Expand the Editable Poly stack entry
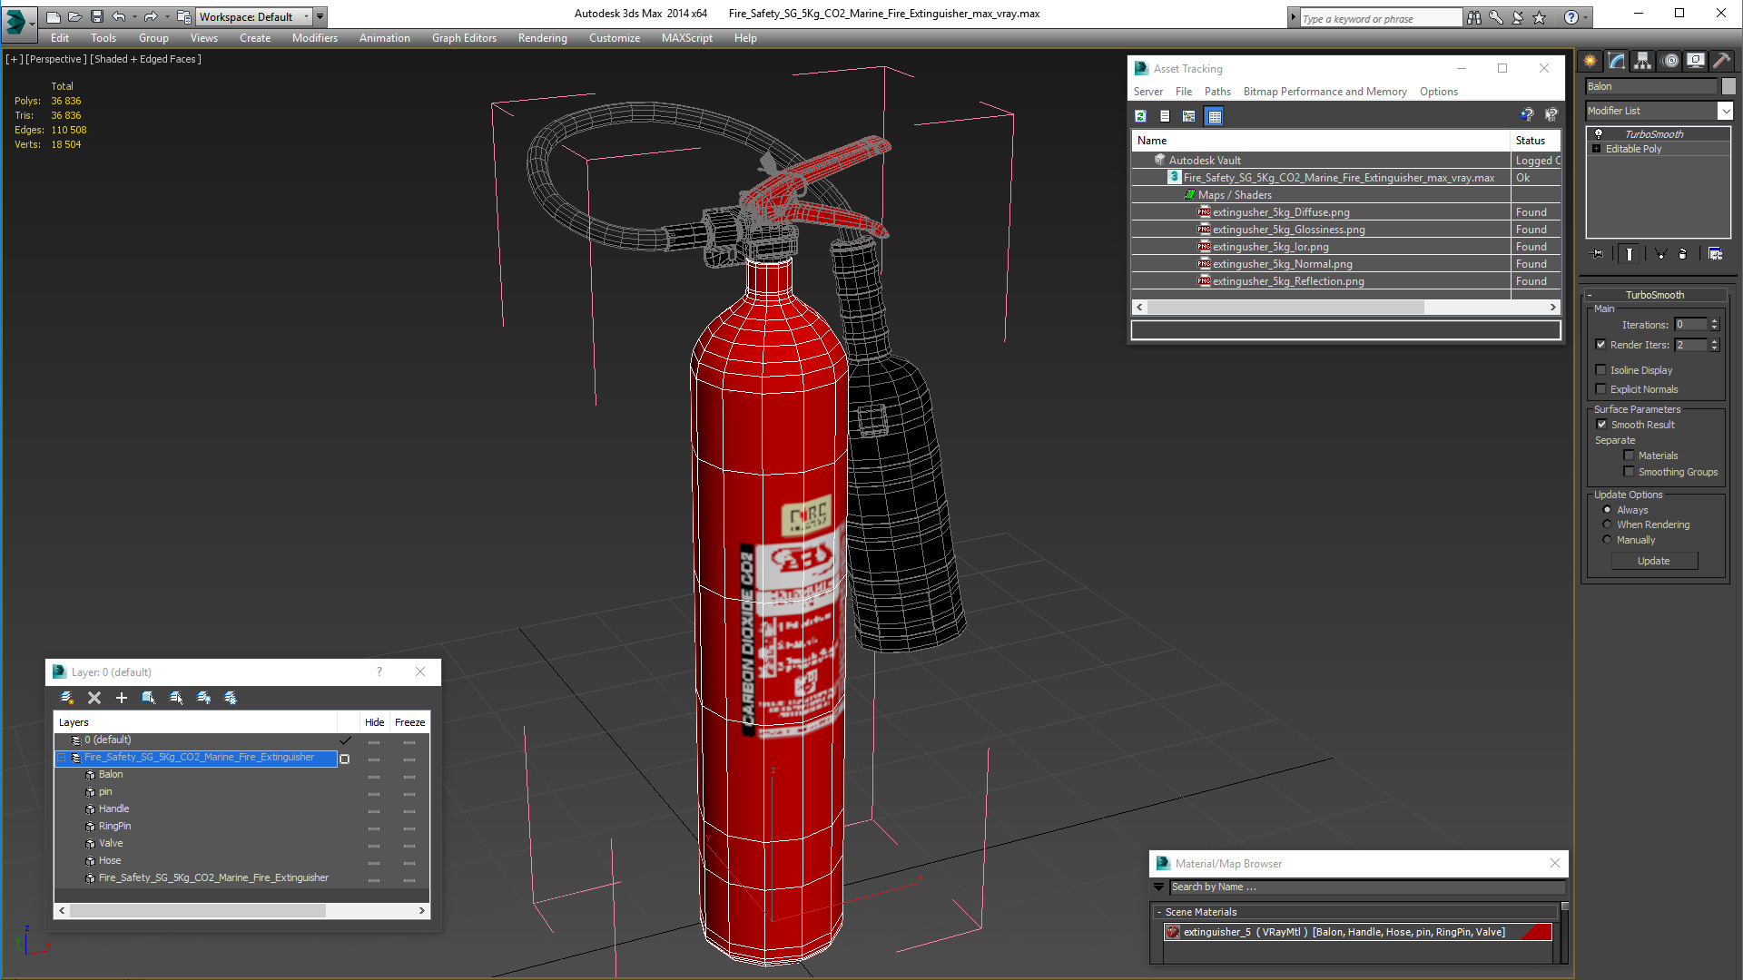This screenshot has width=1743, height=980. 1597,149
